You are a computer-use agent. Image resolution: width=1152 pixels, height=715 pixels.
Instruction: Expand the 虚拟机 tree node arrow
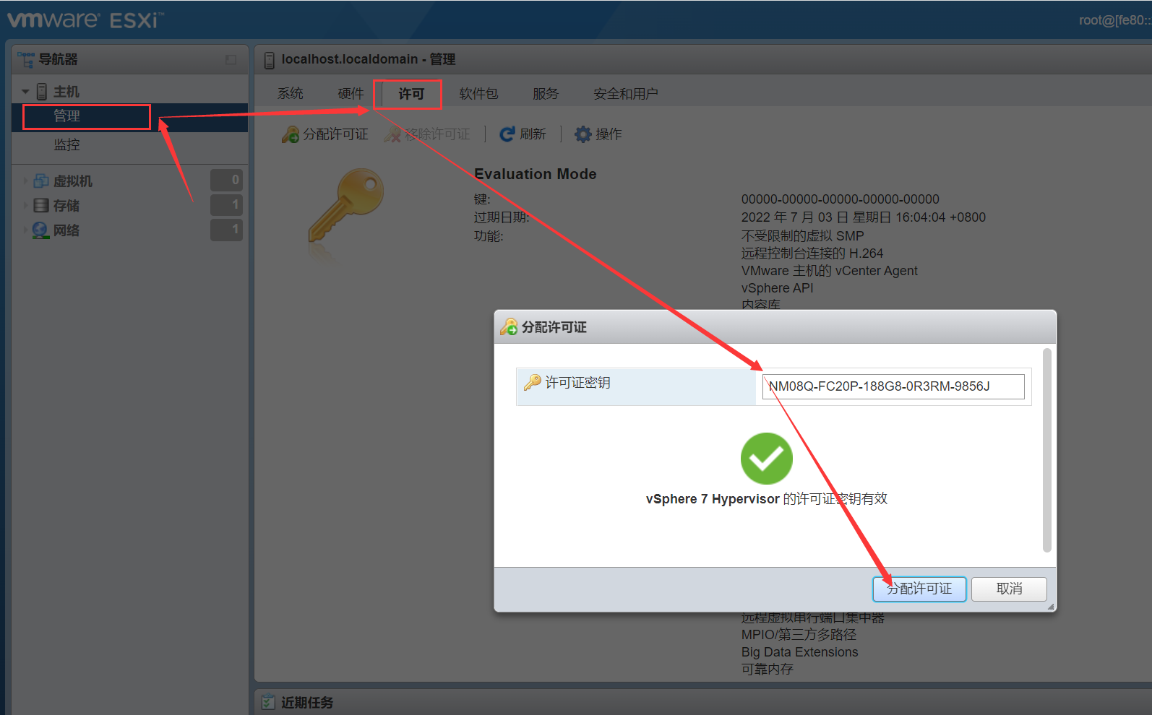click(25, 181)
